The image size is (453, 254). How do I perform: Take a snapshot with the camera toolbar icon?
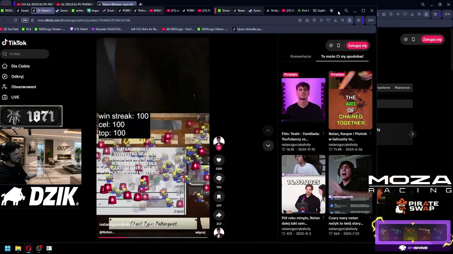[x=307, y=20]
